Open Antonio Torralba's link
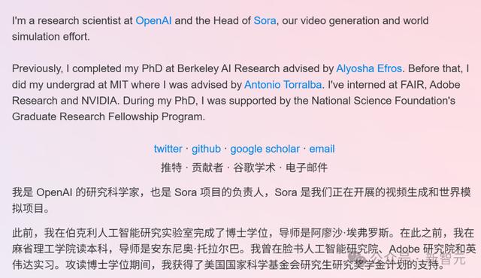The image size is (481, 278). point(283,85)
